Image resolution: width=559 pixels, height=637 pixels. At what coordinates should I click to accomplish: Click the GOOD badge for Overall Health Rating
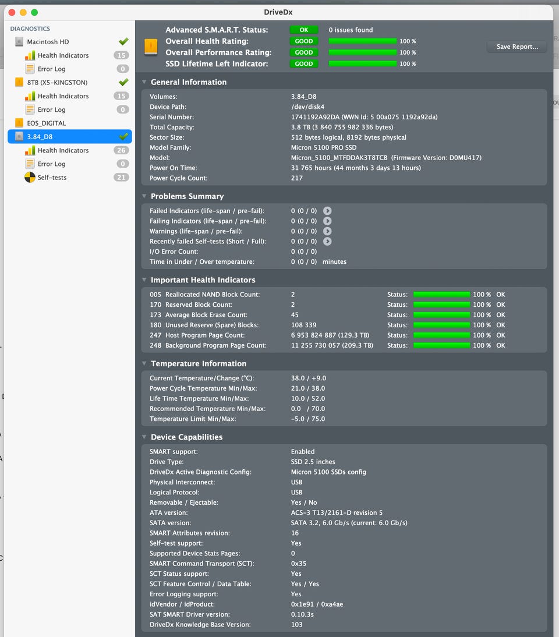(x=304, y=41)
